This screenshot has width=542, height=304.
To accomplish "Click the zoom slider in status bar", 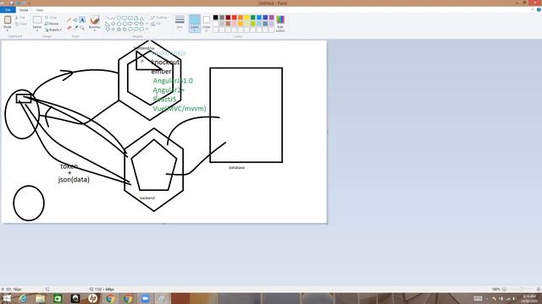I will point(522,289).
